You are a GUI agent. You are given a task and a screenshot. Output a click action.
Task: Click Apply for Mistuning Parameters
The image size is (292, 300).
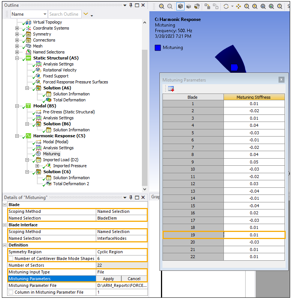[x=109, y=279]
